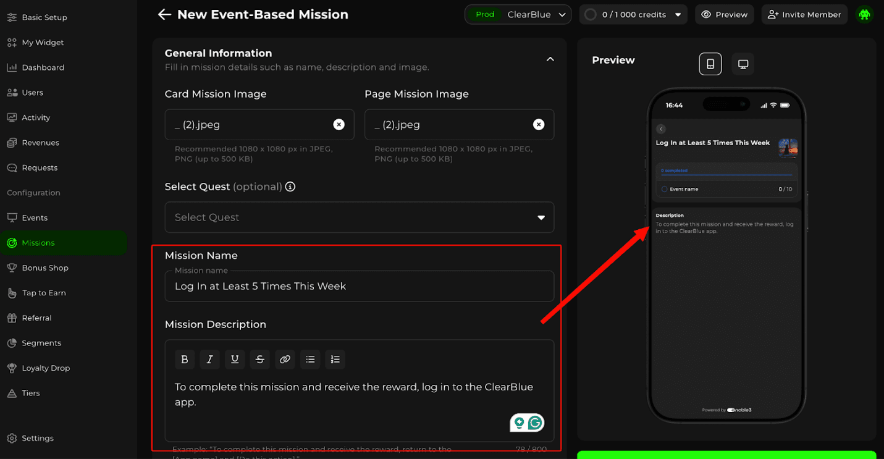Switch to the mobile view of the preview
This screenshot has width=884, height=459.
click(710, 64)
